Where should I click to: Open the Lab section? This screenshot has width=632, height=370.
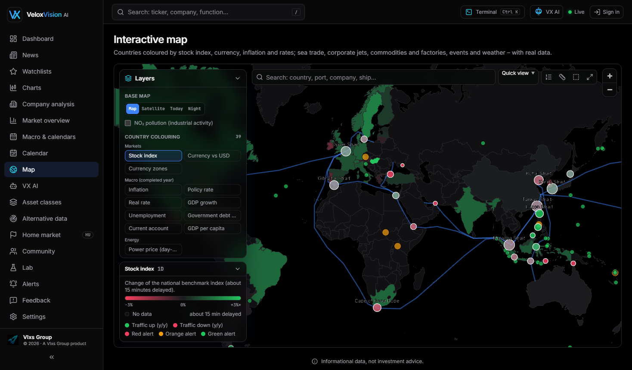point(52,268)
